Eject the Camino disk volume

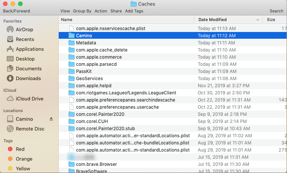(x=52, y=119)
